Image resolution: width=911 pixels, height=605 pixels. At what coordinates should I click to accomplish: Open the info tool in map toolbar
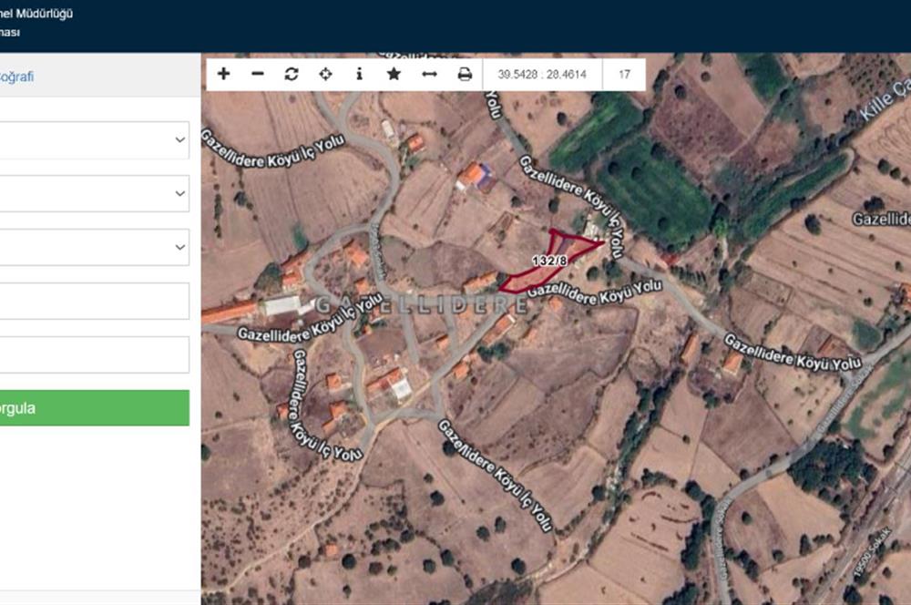click(x=359, y=74)
